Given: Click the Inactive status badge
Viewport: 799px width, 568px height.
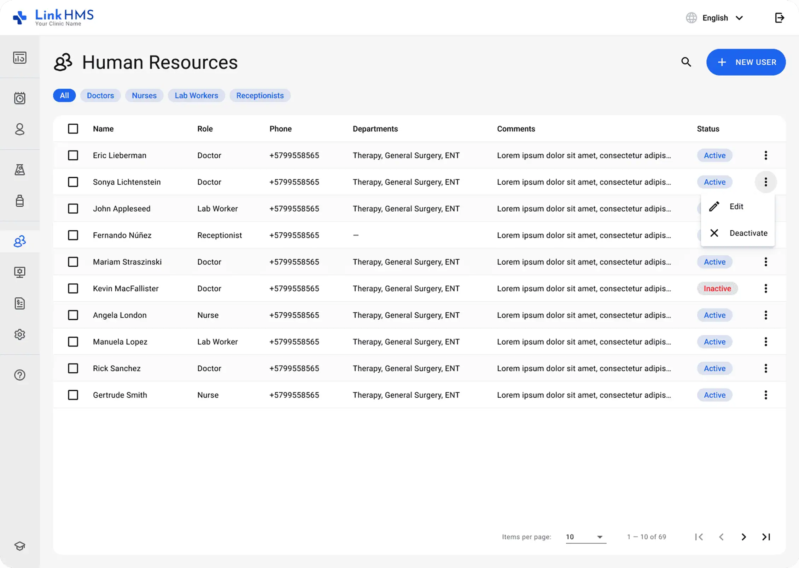Looking at the screenshot, I should 717,289.
